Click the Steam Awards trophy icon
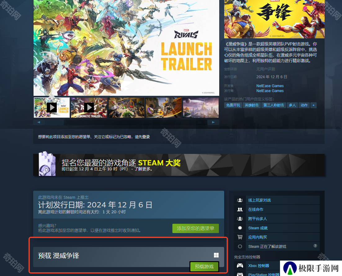The height and width of the screenshot is (276, 342). click(47, 164)
